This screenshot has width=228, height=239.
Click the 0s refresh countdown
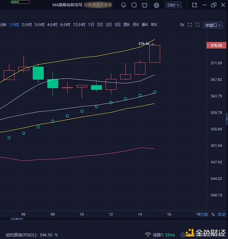pos(182,25)
